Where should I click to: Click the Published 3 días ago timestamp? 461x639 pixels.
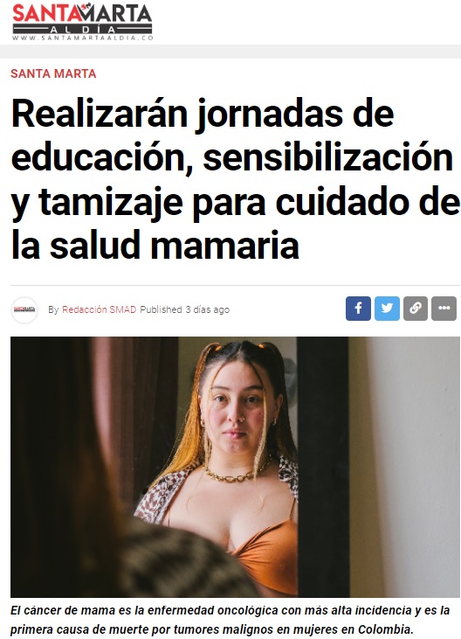[185, 309]
